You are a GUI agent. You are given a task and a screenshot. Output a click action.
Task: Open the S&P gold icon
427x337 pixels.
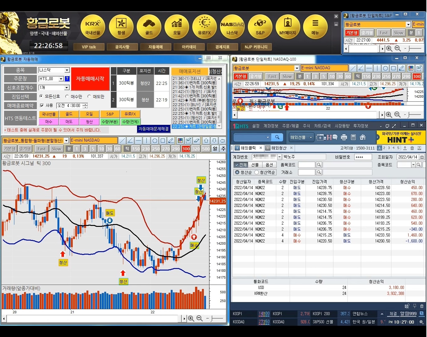pyautogui.click(x=260, y=27)
